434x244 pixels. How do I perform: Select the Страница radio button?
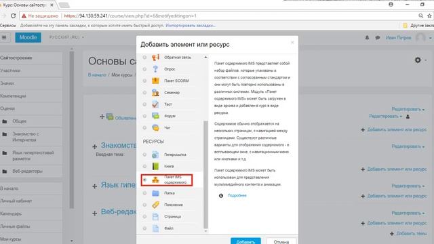(144, 217)
